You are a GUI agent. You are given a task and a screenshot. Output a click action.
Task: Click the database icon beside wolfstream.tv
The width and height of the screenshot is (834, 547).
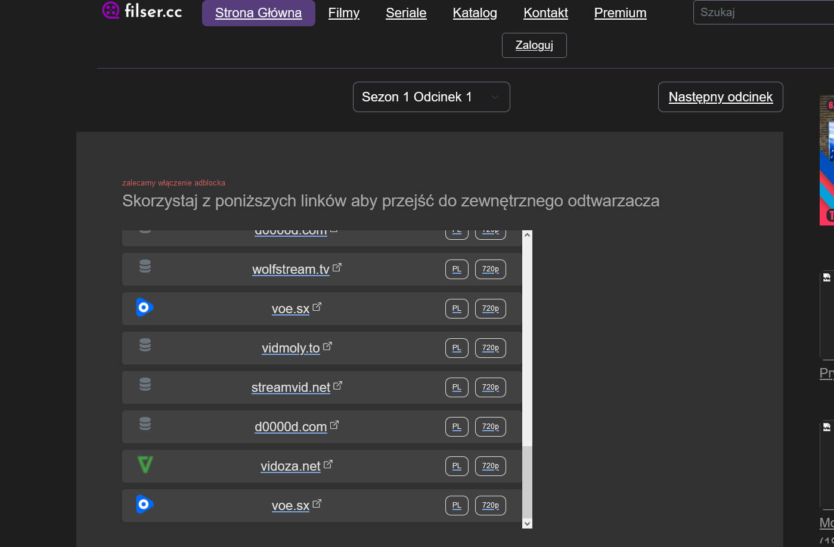pyautogui.click(x=145, y=267)
